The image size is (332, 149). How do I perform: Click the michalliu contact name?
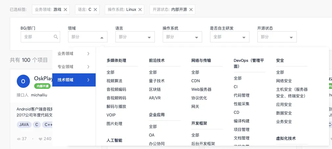39,95
